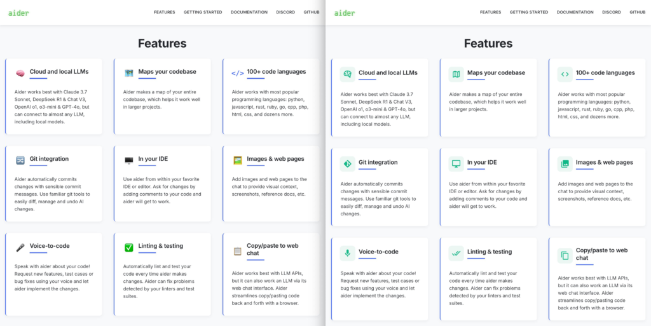Click the blue shuffle-arrows emoji for Git integration
The image size is (651, 326).
pos(20,160)
